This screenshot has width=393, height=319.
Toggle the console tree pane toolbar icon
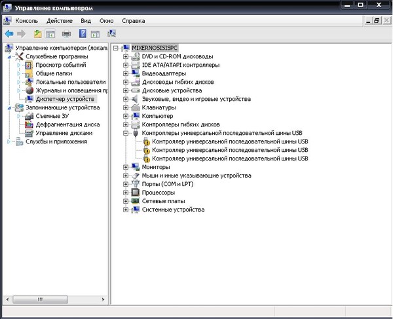(50, 33)
